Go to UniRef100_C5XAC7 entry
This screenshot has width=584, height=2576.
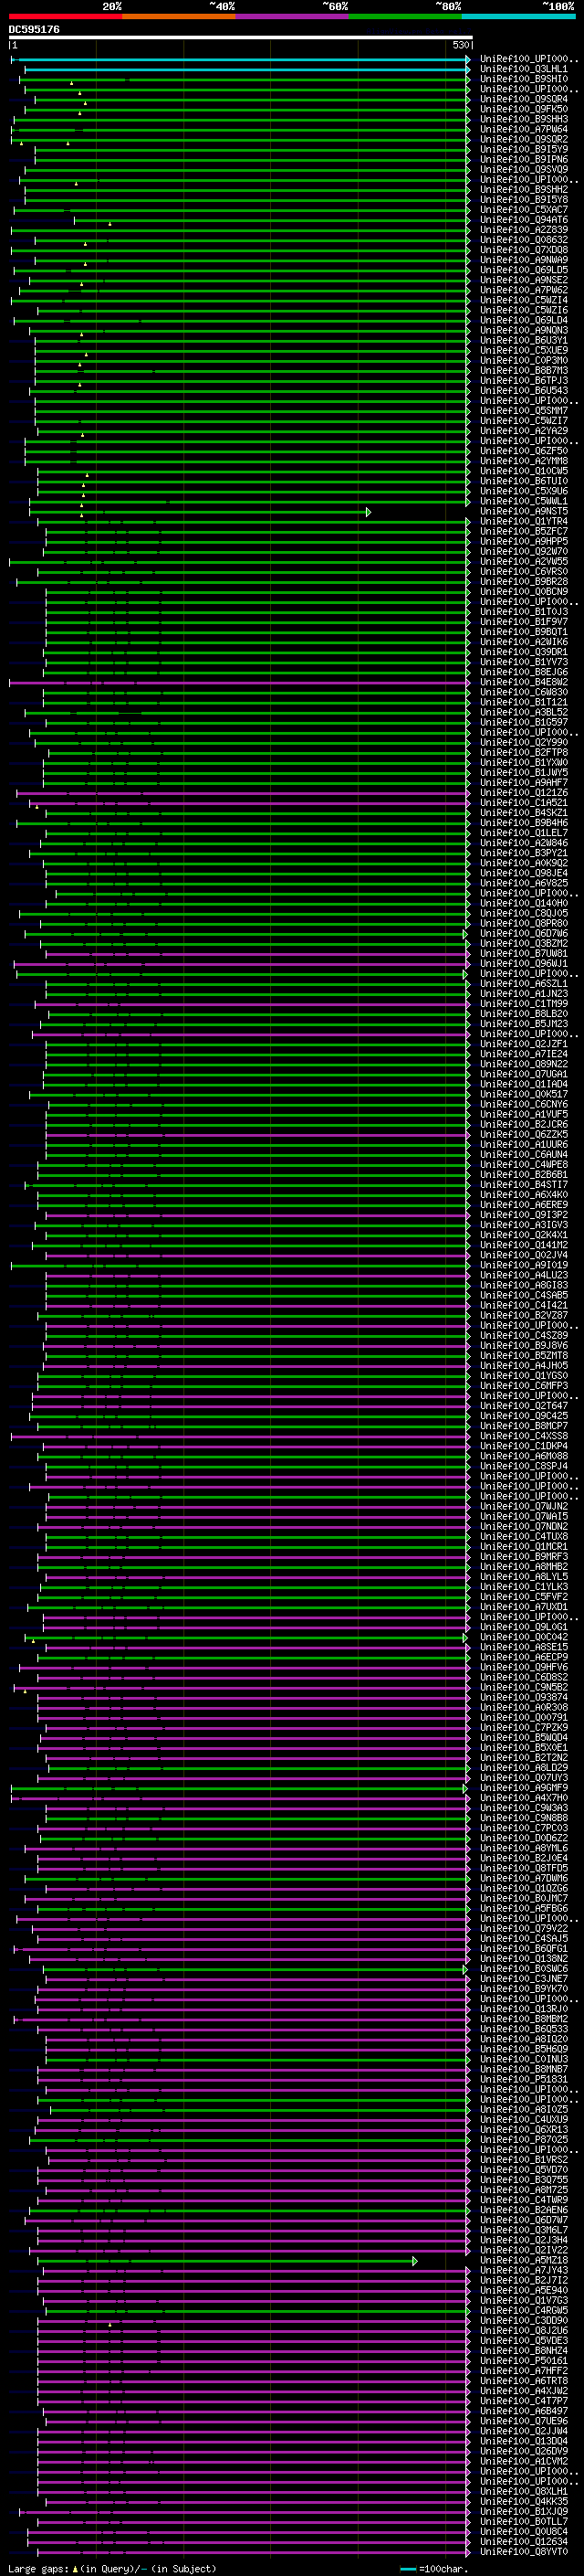click(x=524, y=210)
